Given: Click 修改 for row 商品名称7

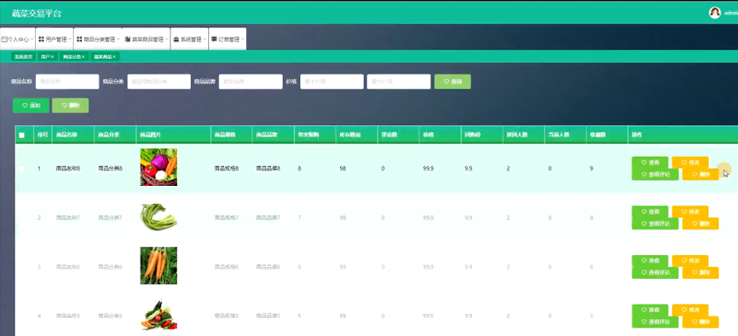Looking at the screenshot, I should pyautogui.click(x=690, y=211).
